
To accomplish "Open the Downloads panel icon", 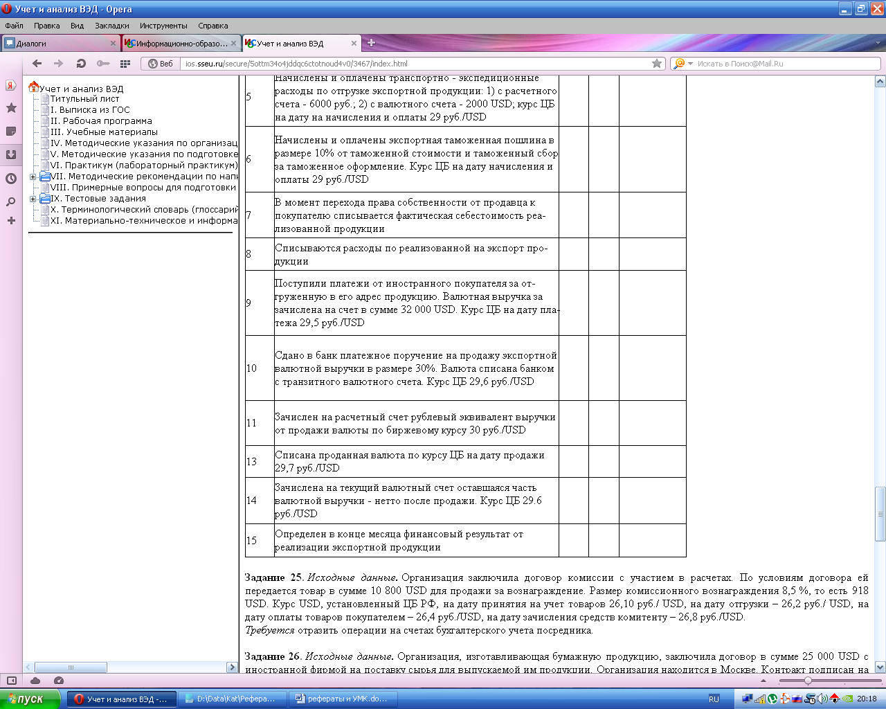I will pos(11,154).
